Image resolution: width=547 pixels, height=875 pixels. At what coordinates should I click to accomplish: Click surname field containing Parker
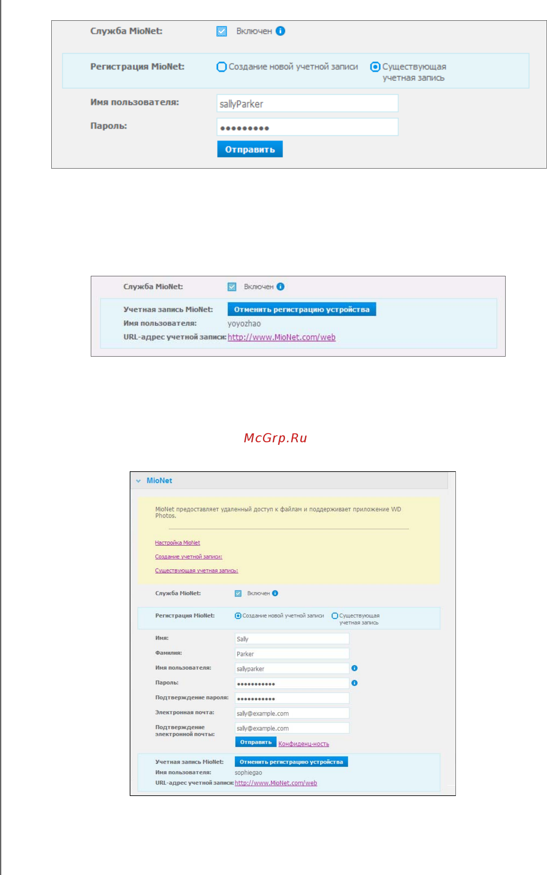click(x=292, y=653)
